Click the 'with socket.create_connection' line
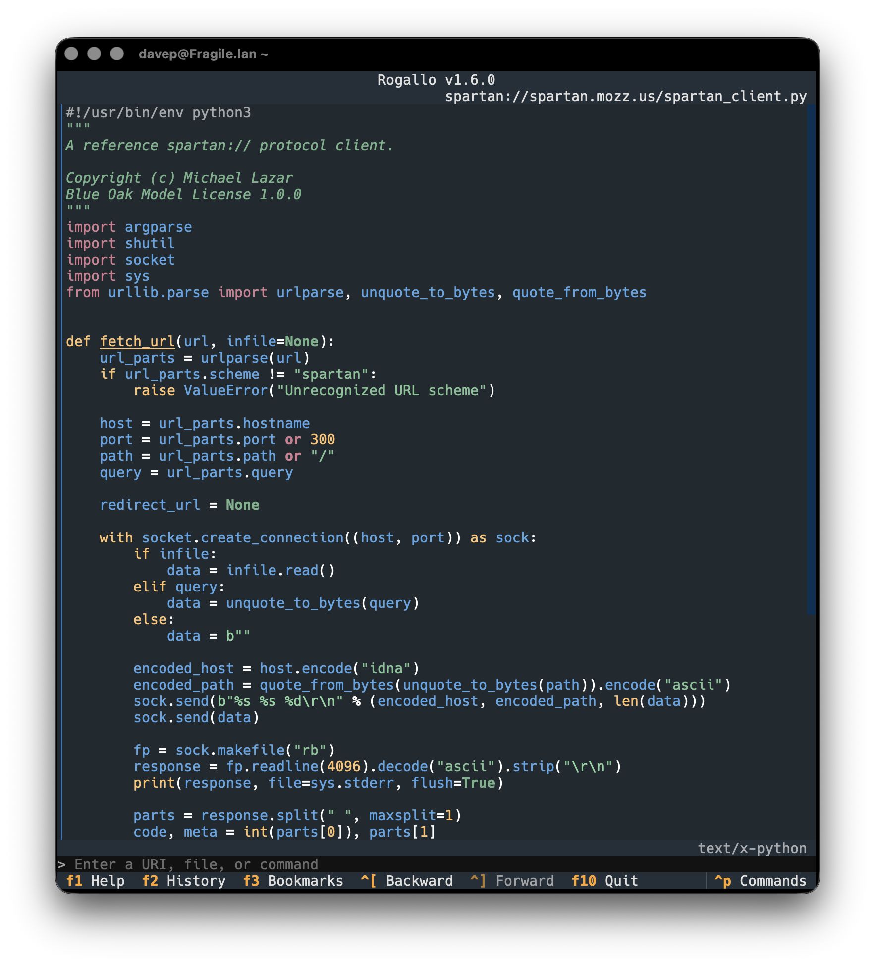This screenshot has width=875, height=967. tap(318, 537)
